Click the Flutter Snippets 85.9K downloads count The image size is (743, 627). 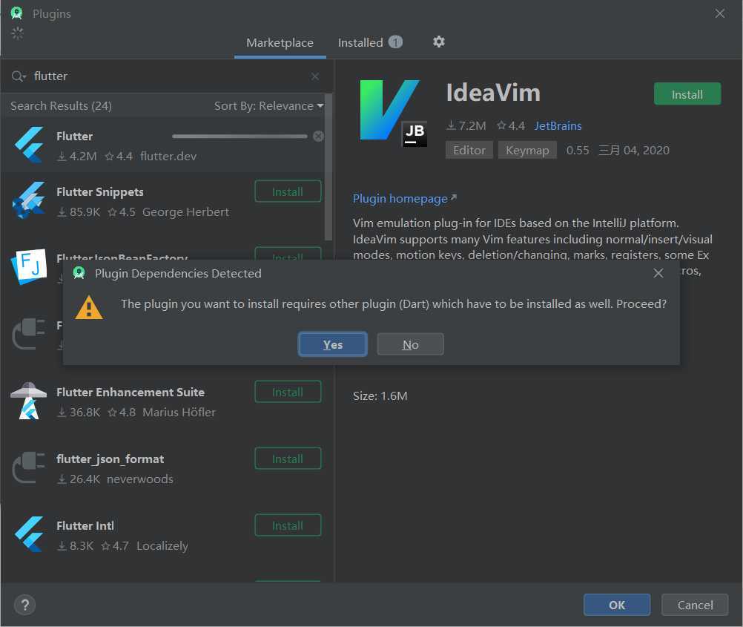point(79,212)
